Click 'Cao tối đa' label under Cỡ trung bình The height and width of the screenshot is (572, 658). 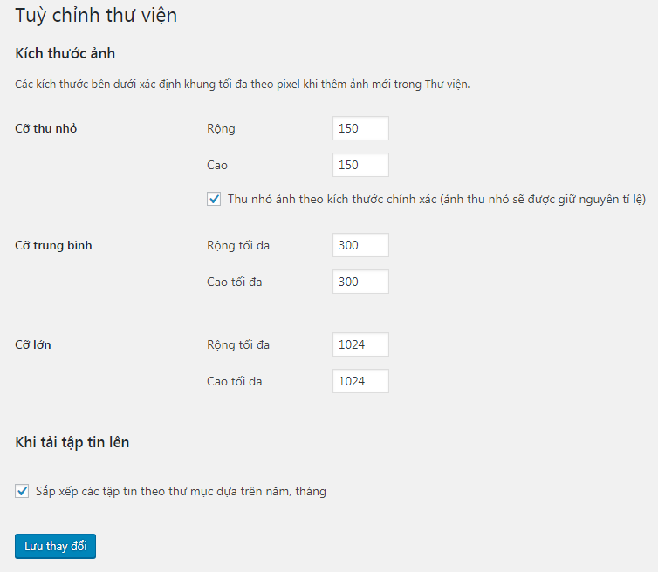[x=235, y=282]
